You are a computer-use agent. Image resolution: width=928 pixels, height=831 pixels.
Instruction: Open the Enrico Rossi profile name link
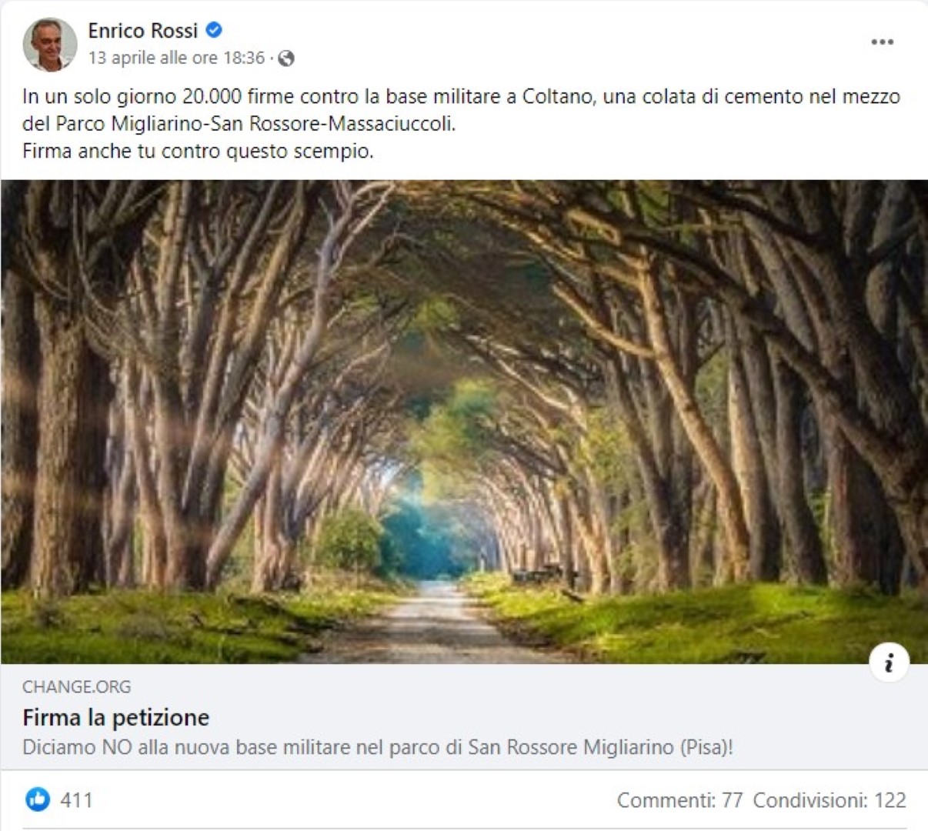[x=143, y=30]
